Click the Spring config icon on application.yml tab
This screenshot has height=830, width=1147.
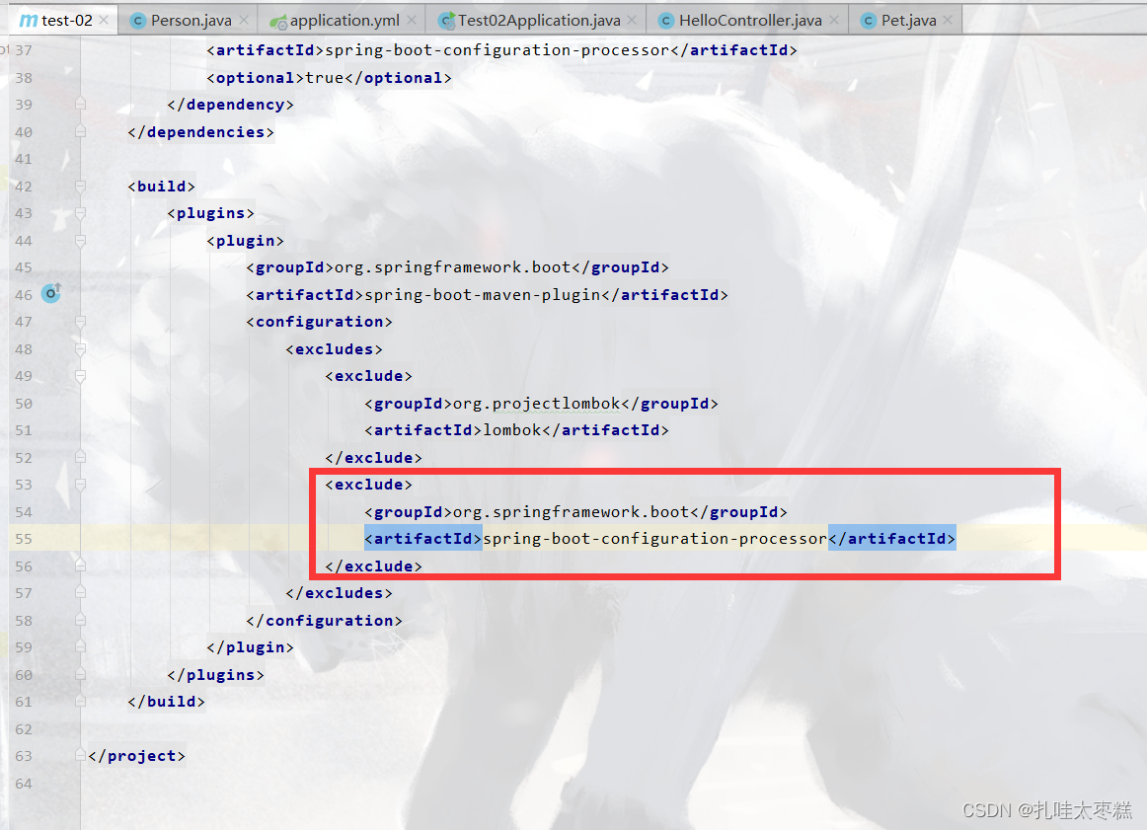point(278,22)
